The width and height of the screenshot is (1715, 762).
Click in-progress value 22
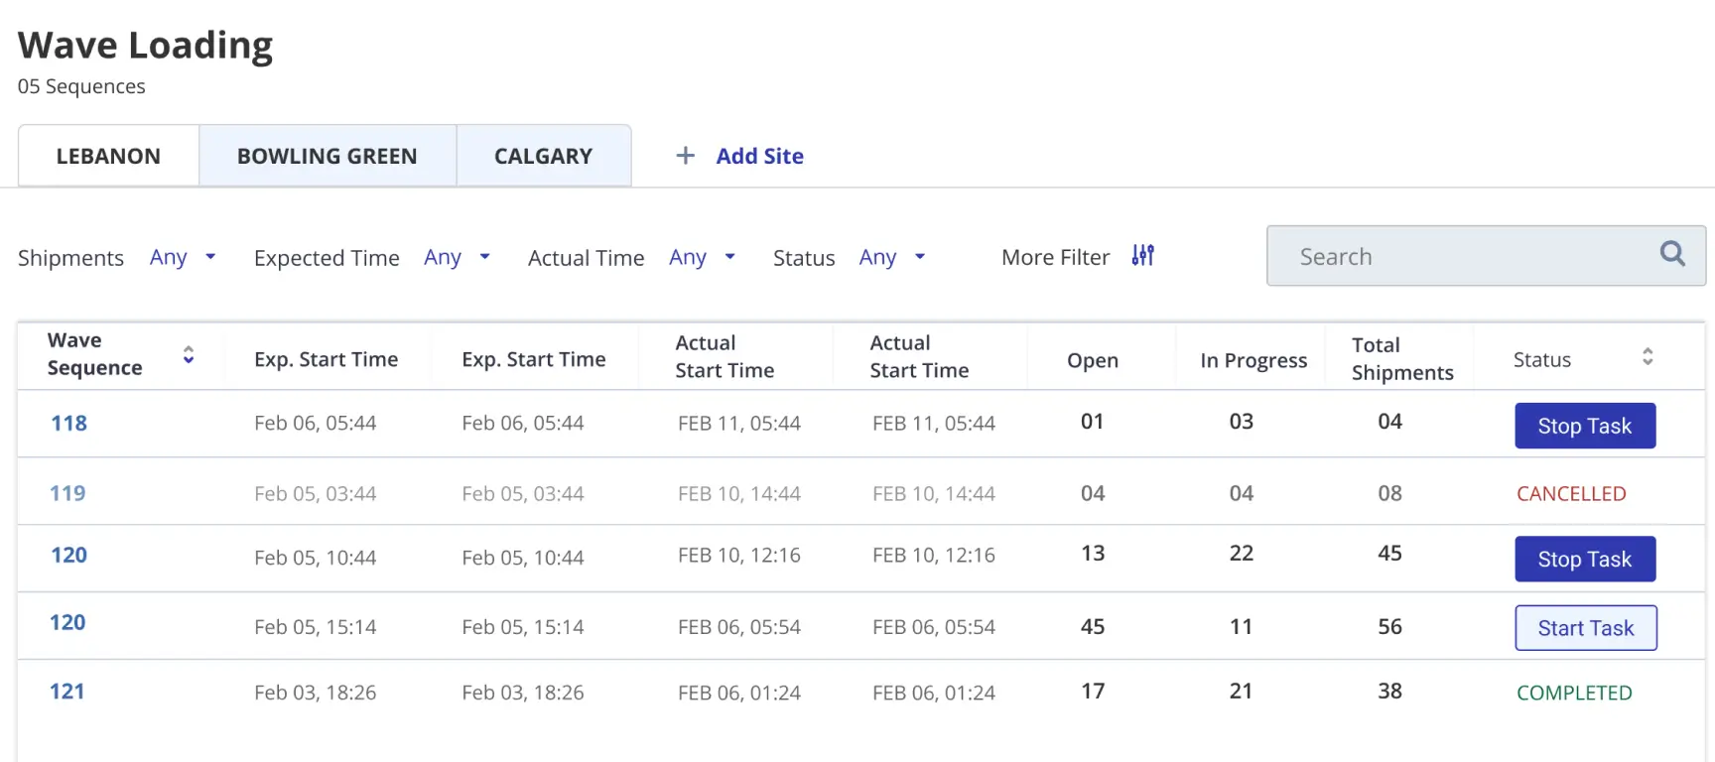coord(1242,553)
